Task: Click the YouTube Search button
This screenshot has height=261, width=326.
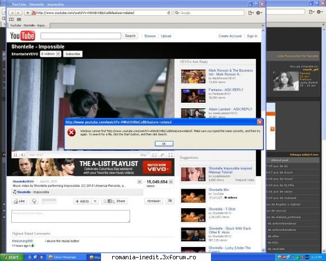Action: (x=130, y=36)
